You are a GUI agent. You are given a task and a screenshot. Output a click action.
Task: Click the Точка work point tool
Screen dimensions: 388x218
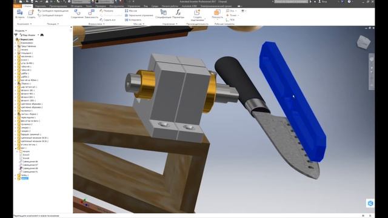(x=232, y=15)
